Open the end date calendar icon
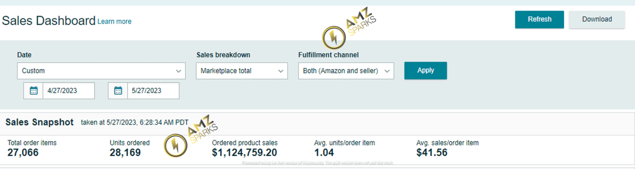 point(118,91)
